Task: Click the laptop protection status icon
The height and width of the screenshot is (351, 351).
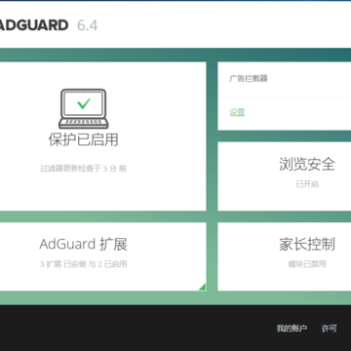Action: (x=84, y=109)
